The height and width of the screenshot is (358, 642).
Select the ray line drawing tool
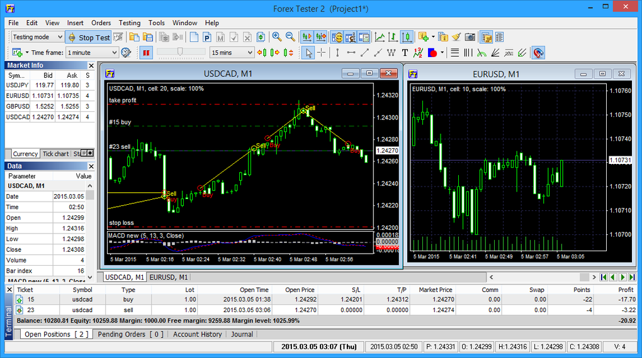pos(378,53)
